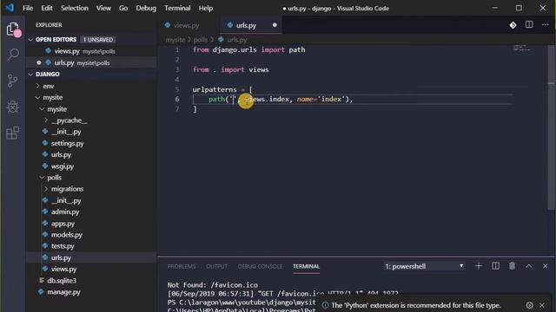
Task: Click the 1 UNSAVED badge
Action: click(98, 40)
